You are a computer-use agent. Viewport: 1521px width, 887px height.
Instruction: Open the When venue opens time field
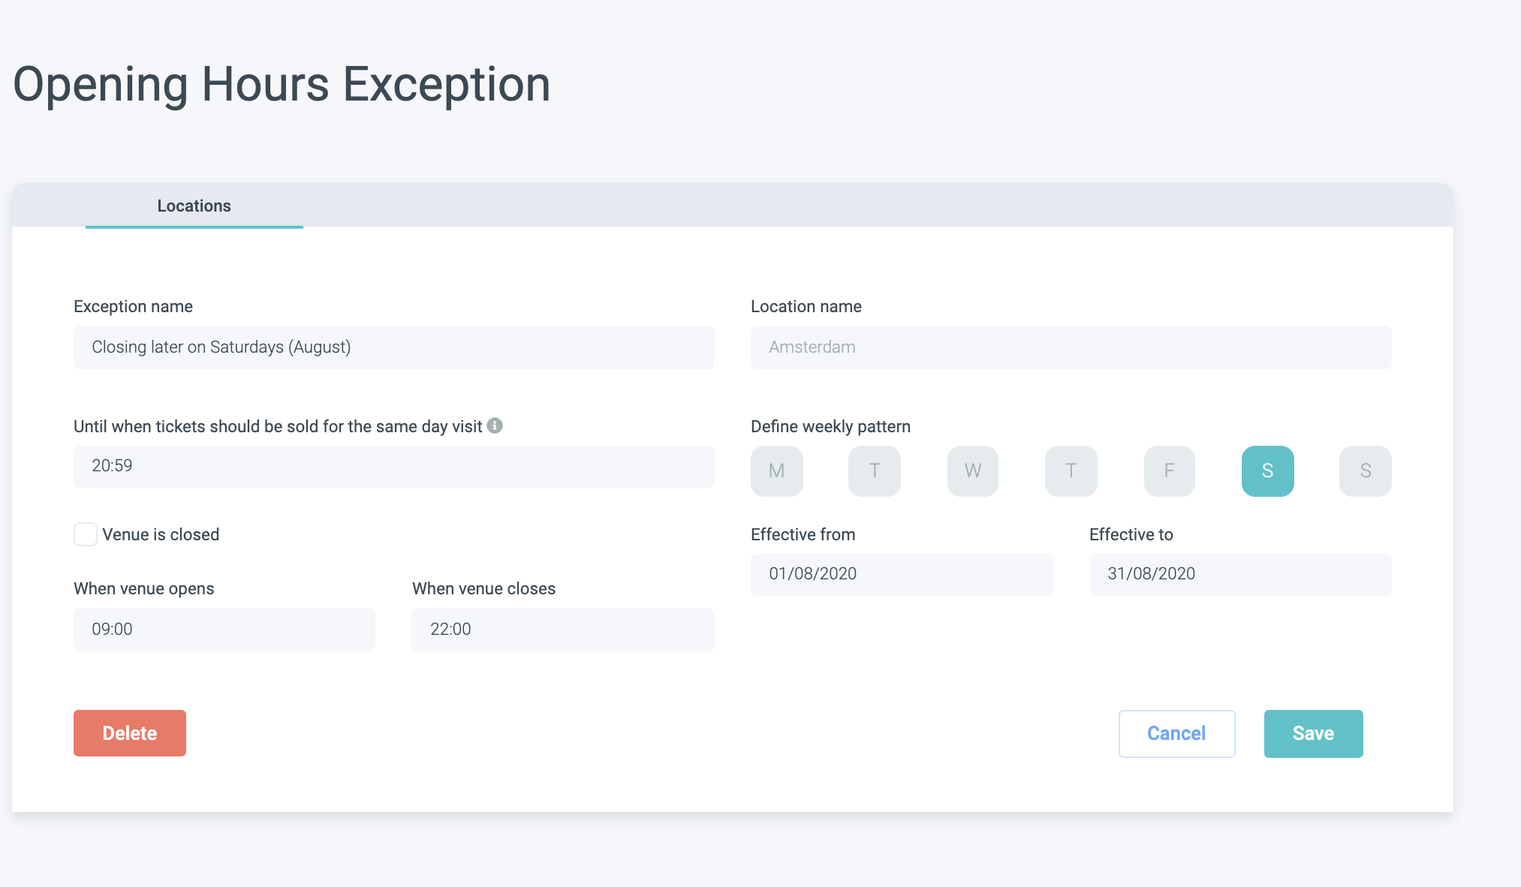[x=224, y=629]
